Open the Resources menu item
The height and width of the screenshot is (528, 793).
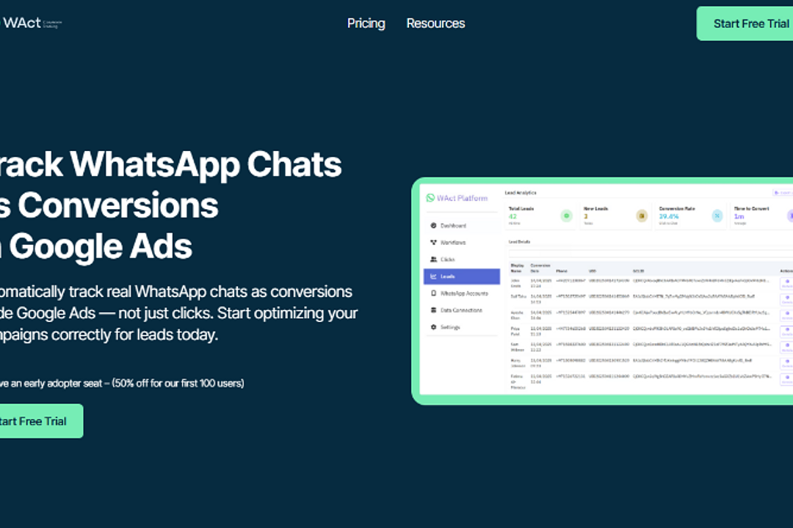(x=435, y=23)
